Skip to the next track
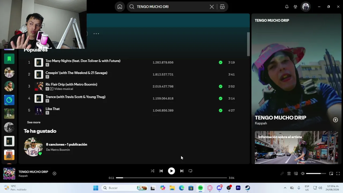The height and width of the screenshot is (193, 343). (x=182, y=171)
